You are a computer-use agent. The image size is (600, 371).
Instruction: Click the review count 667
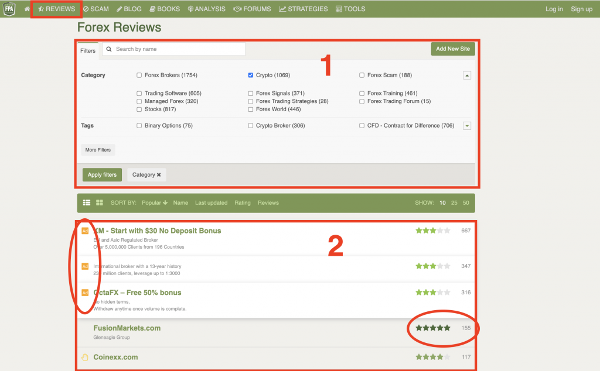(x=466, y=231)
